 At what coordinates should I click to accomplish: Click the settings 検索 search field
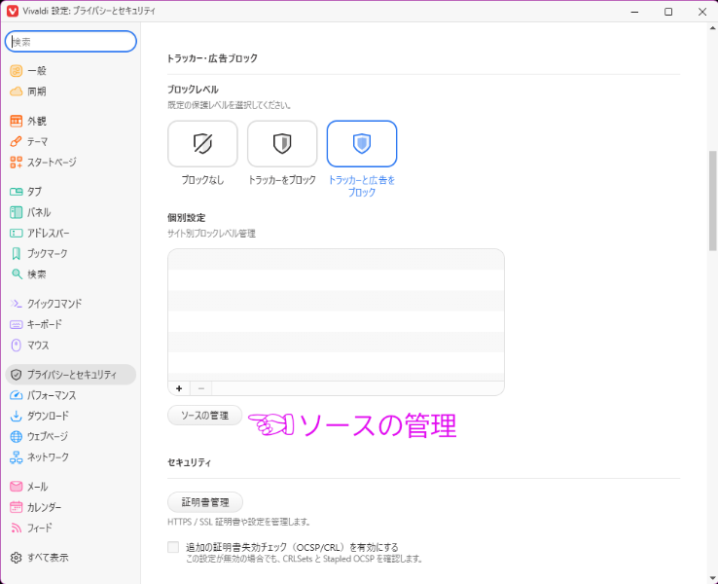71,42
